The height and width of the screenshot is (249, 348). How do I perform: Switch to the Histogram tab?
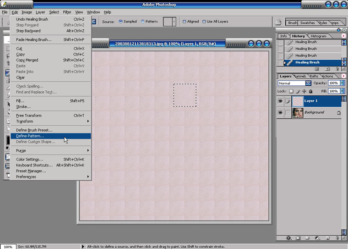tap(318, 36)
